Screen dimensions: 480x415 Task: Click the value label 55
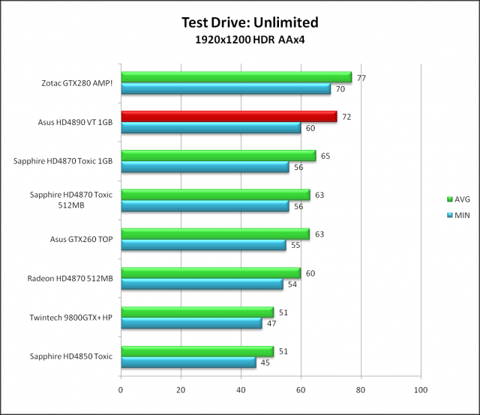click(x=295, y=245)
